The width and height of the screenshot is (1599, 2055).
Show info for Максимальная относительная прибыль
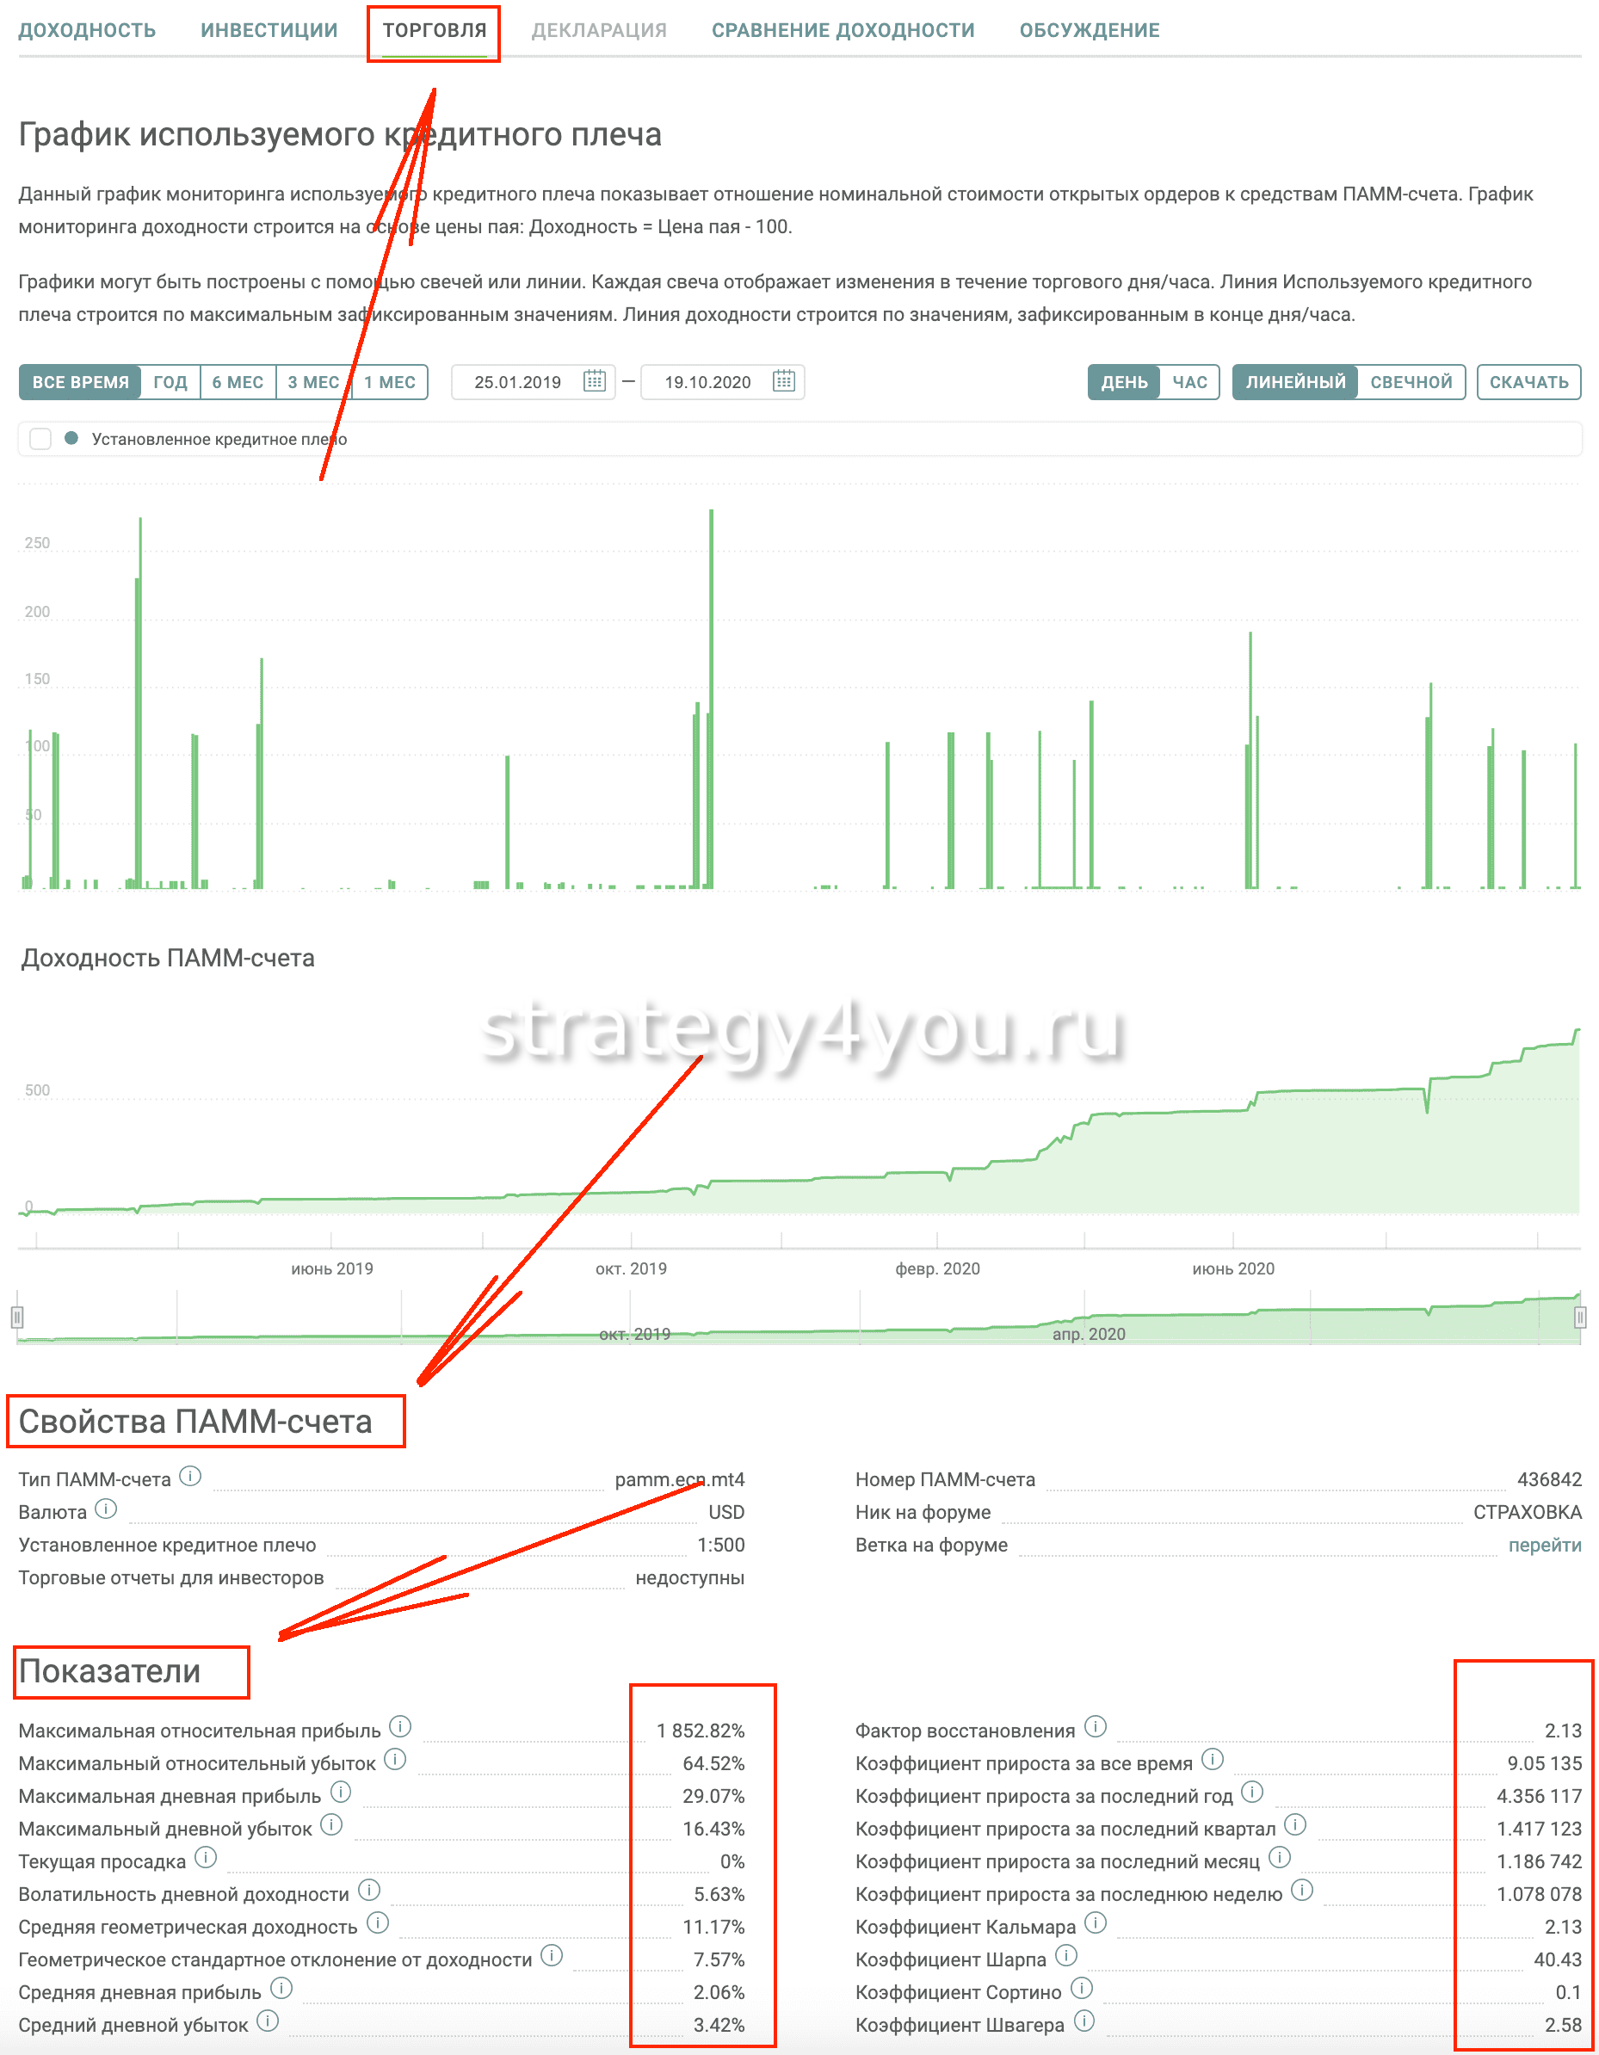[400, 1725]
